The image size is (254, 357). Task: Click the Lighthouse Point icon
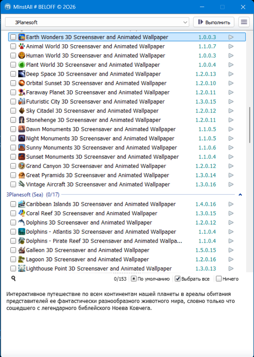point(22,269)
